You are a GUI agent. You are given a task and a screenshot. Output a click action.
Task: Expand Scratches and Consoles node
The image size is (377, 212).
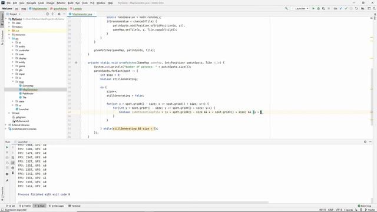pyautogui.click(x=6, y=129)
